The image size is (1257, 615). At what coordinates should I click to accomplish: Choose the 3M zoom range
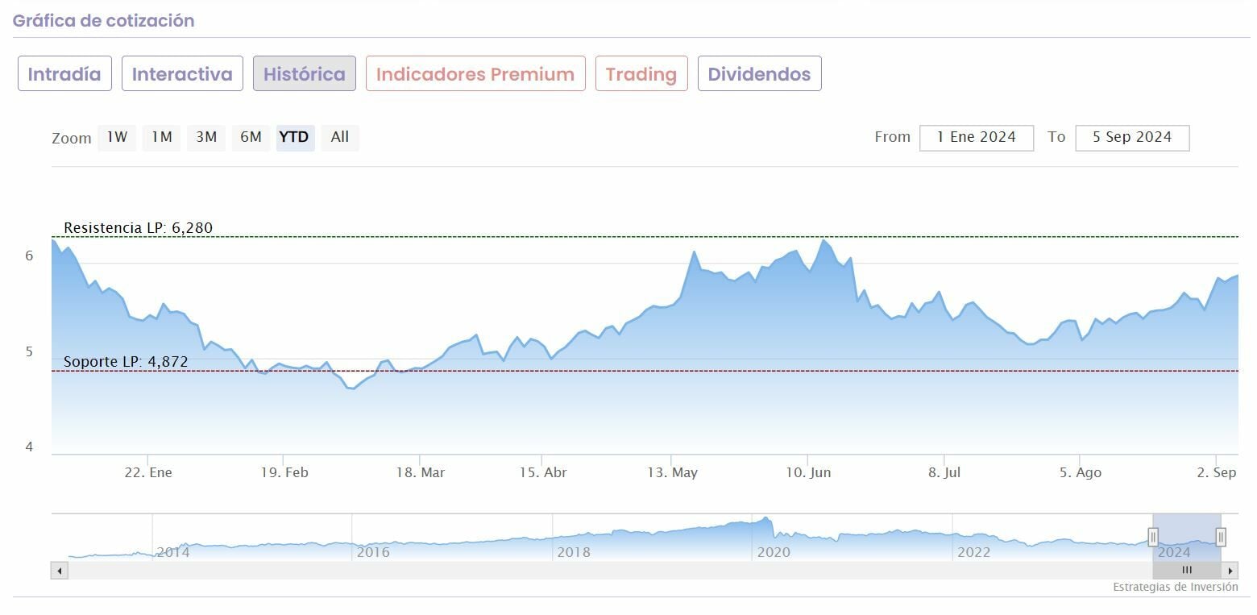point(206,137)
